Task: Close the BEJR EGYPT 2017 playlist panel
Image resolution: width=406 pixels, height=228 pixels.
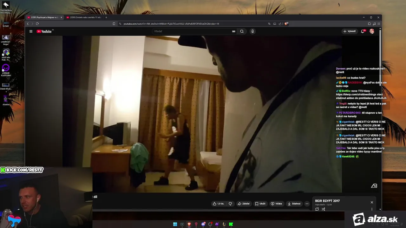Action: (372, 202)
